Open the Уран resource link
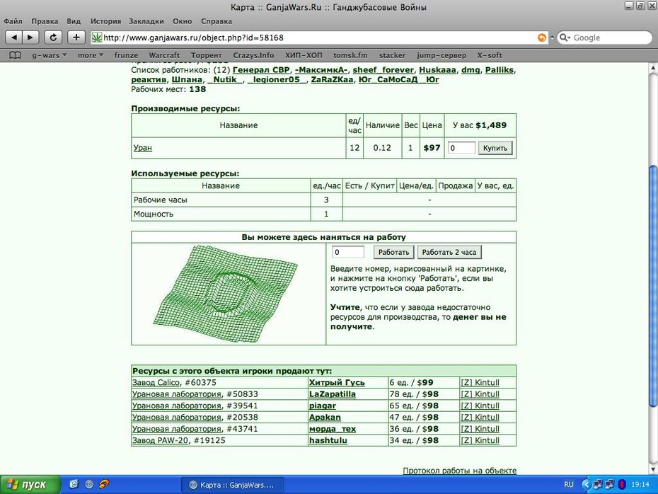 [x=143, y=148]
